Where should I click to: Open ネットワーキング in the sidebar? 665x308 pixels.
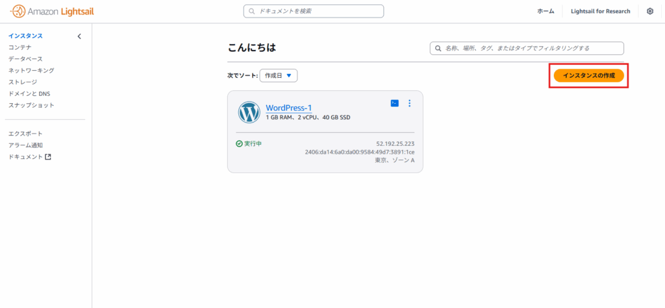(x=31, y=70)
